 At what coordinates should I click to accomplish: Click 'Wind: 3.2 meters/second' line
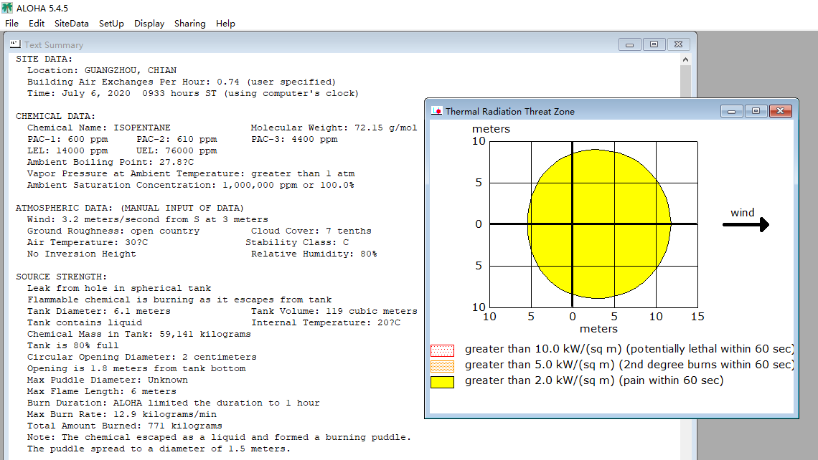coord(148,219)
